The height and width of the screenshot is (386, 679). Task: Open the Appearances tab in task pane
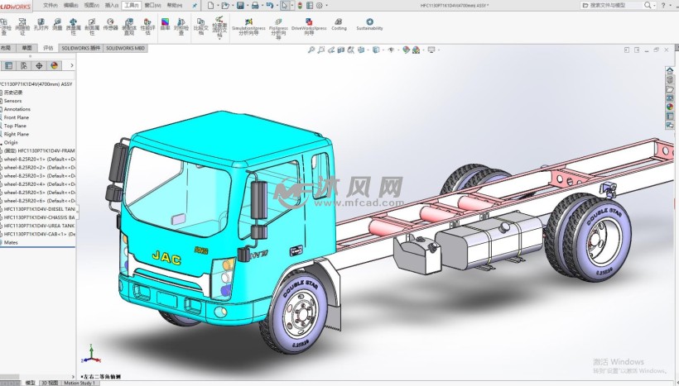(x=669, y=107)
